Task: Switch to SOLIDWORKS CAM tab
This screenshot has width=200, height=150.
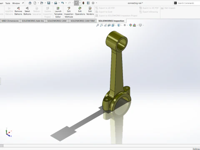Action: [x=57, y=21]
